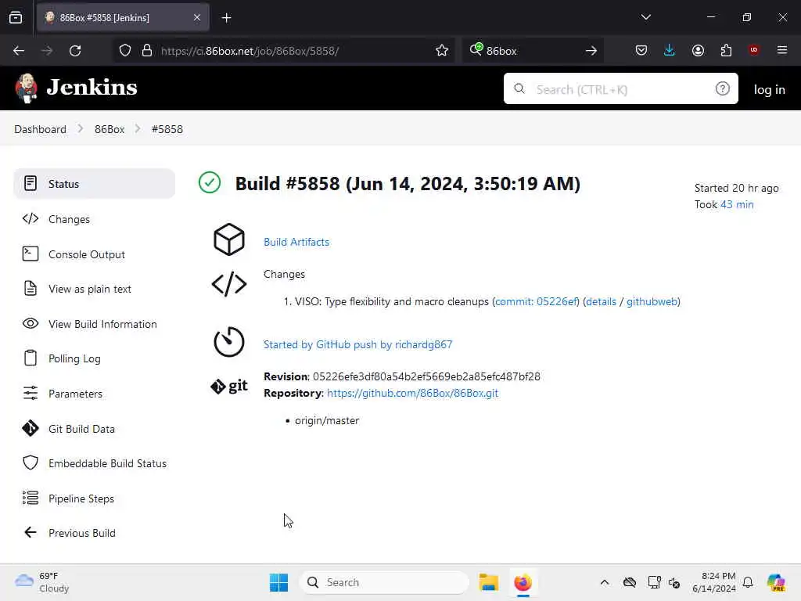
Task: Bookmark this page with the star
Action: pyautogui.click(x=442, y=50)
